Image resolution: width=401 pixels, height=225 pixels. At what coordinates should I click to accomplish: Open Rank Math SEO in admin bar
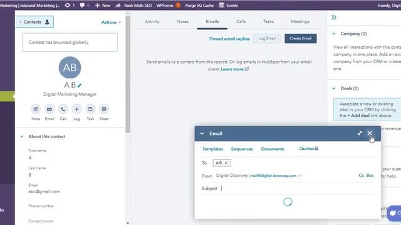pyautogui.click(x=133, y=5)
